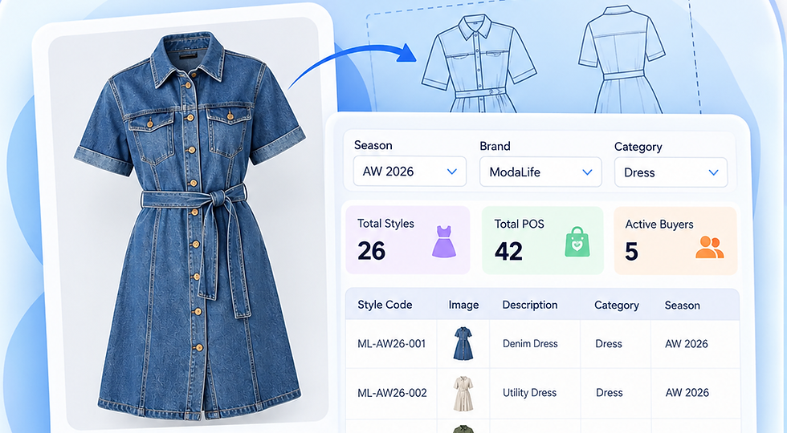Select style code ML-AW26-001
Viewport: 787px width, 433px height.
click(392, 344)
